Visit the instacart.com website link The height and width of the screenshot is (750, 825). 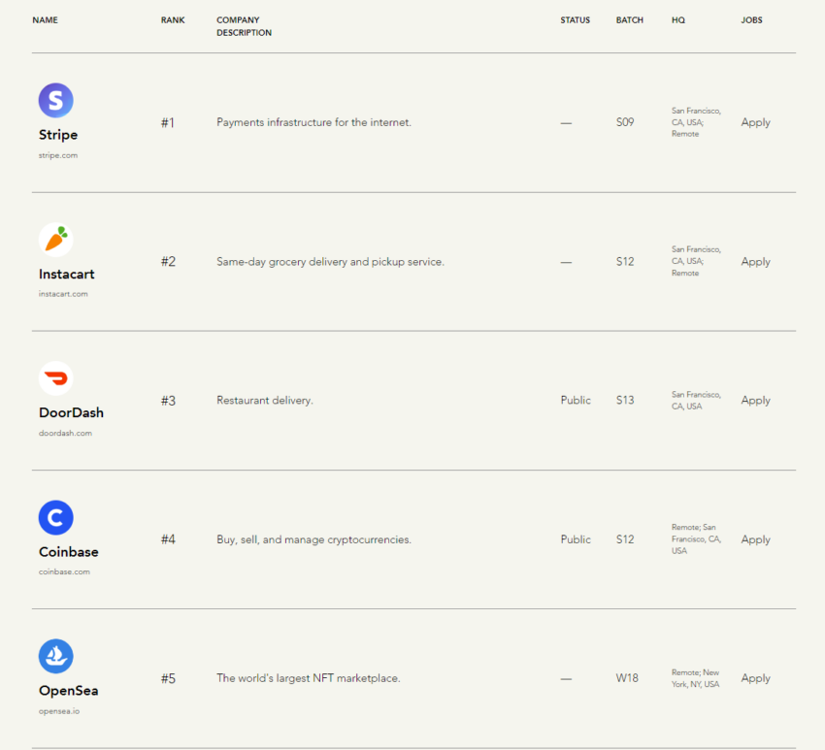[x=63, y=294]
